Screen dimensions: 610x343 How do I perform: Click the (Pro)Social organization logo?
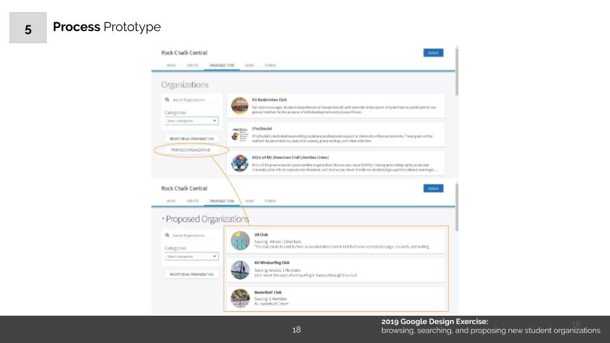[x=240, y=135]
